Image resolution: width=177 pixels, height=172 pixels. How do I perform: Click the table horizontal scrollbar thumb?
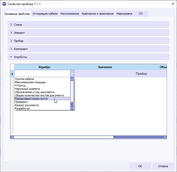tap(64, 137)
